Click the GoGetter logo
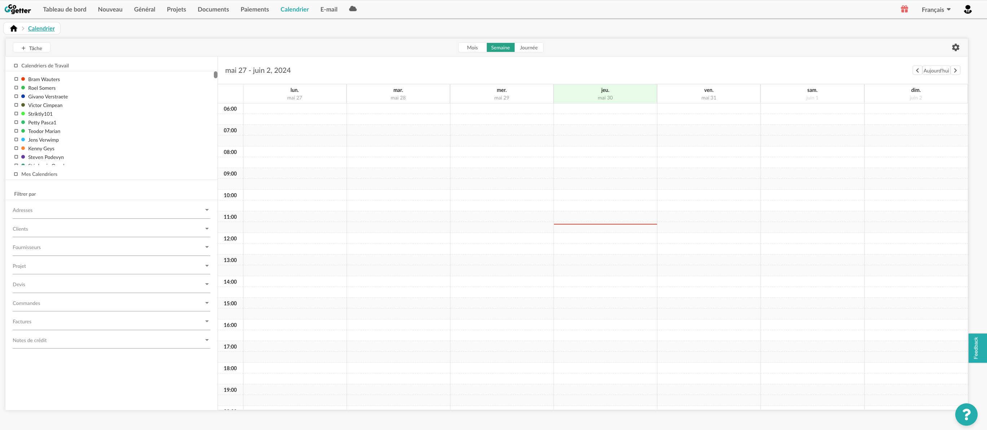The image size is (987, 430). pyautogui.click(x=18, y=9)
